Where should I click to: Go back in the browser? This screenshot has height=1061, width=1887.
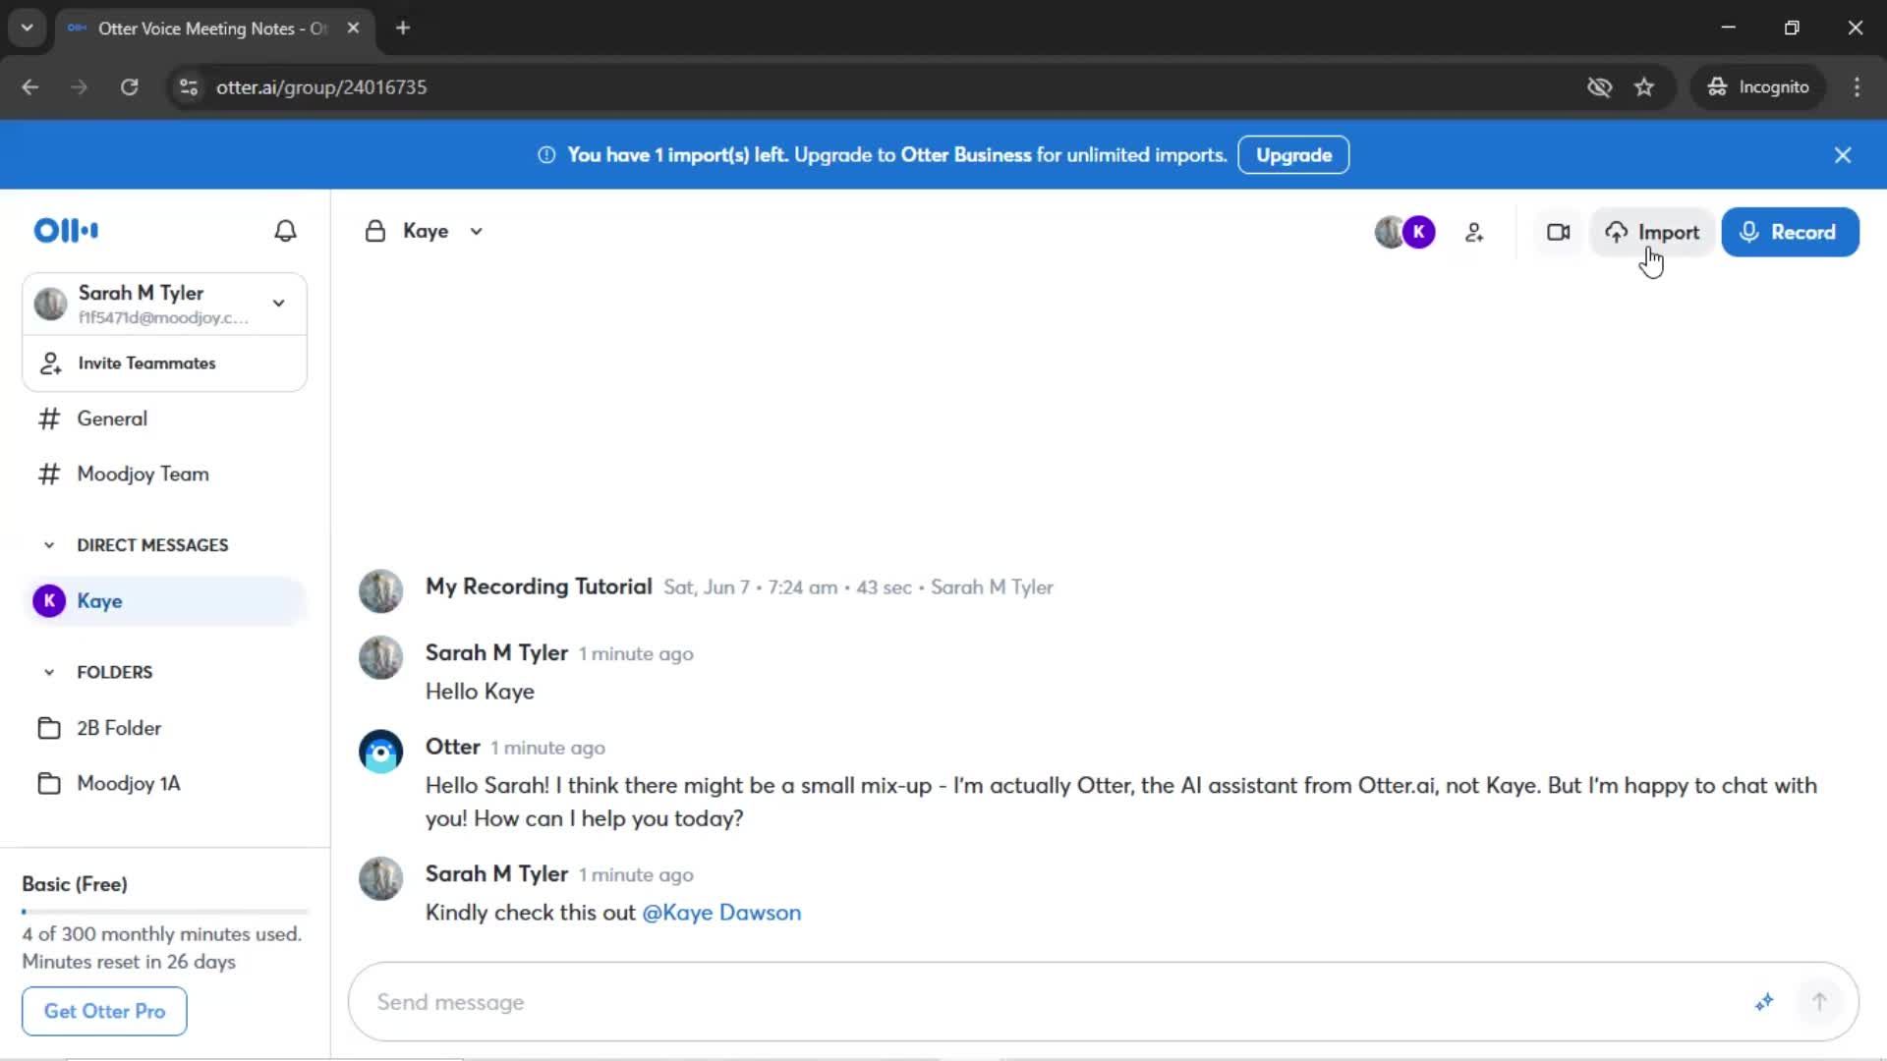[30, 87]
